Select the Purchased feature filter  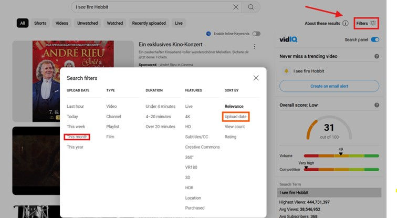point(195,208)
